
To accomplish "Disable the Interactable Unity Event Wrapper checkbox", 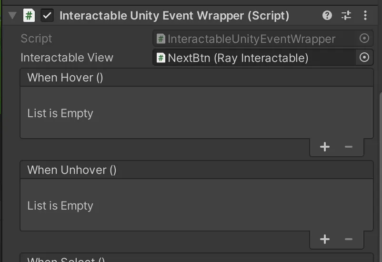I will click(47, 15).
